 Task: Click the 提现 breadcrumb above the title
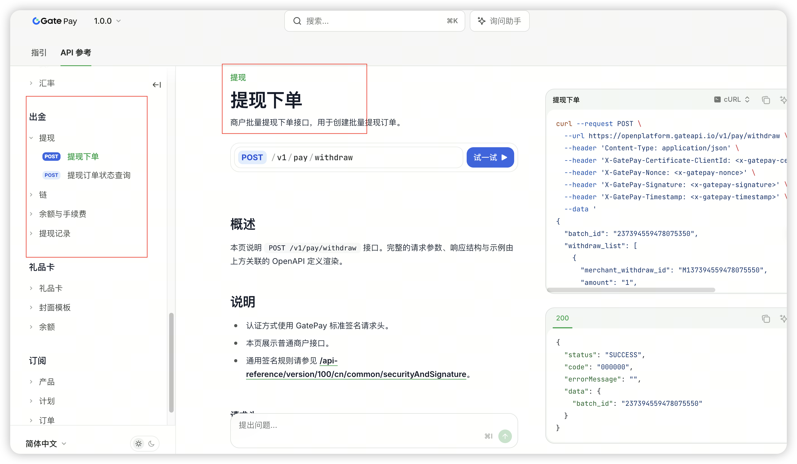coord(238,77)
